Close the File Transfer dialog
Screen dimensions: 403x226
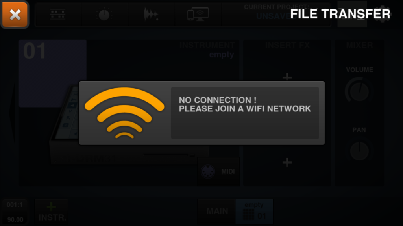point(15,15)
